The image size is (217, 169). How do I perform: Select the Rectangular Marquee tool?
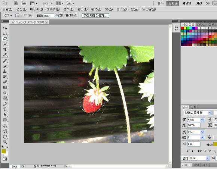click(x=5, y=33)
